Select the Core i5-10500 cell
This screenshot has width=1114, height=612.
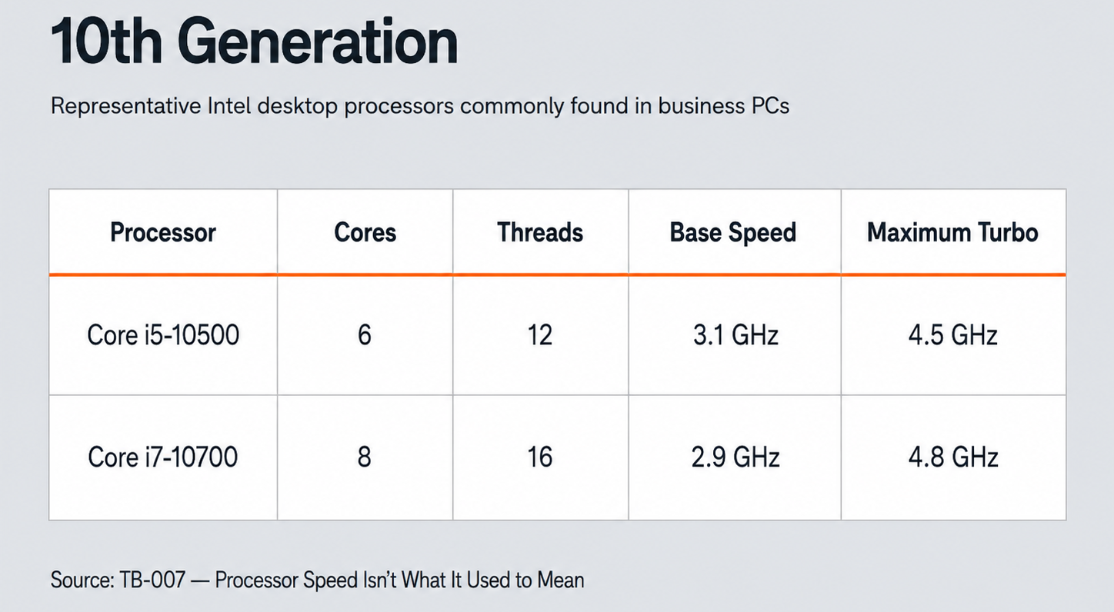click(163, 335)
